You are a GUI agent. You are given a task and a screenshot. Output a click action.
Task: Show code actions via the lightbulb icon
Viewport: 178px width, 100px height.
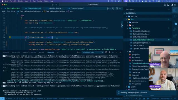pyautogui.click(x=10, y=37)
